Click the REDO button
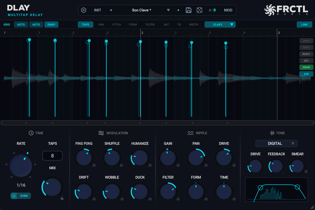 point(306,48)
